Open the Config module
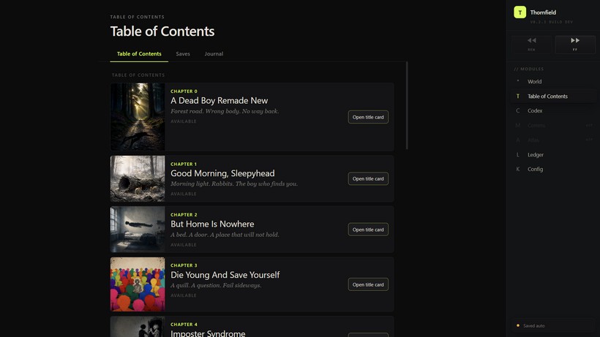600x337 pixels. [553, 170]
